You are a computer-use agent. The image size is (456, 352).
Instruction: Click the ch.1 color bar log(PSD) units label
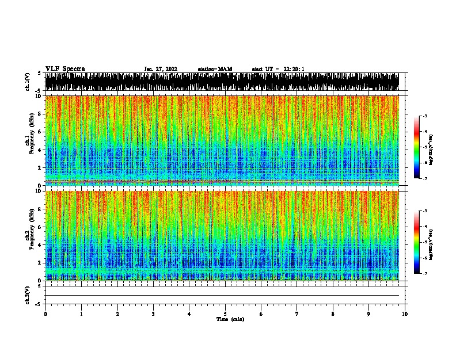pyautogui.click(x=431, y=150)
